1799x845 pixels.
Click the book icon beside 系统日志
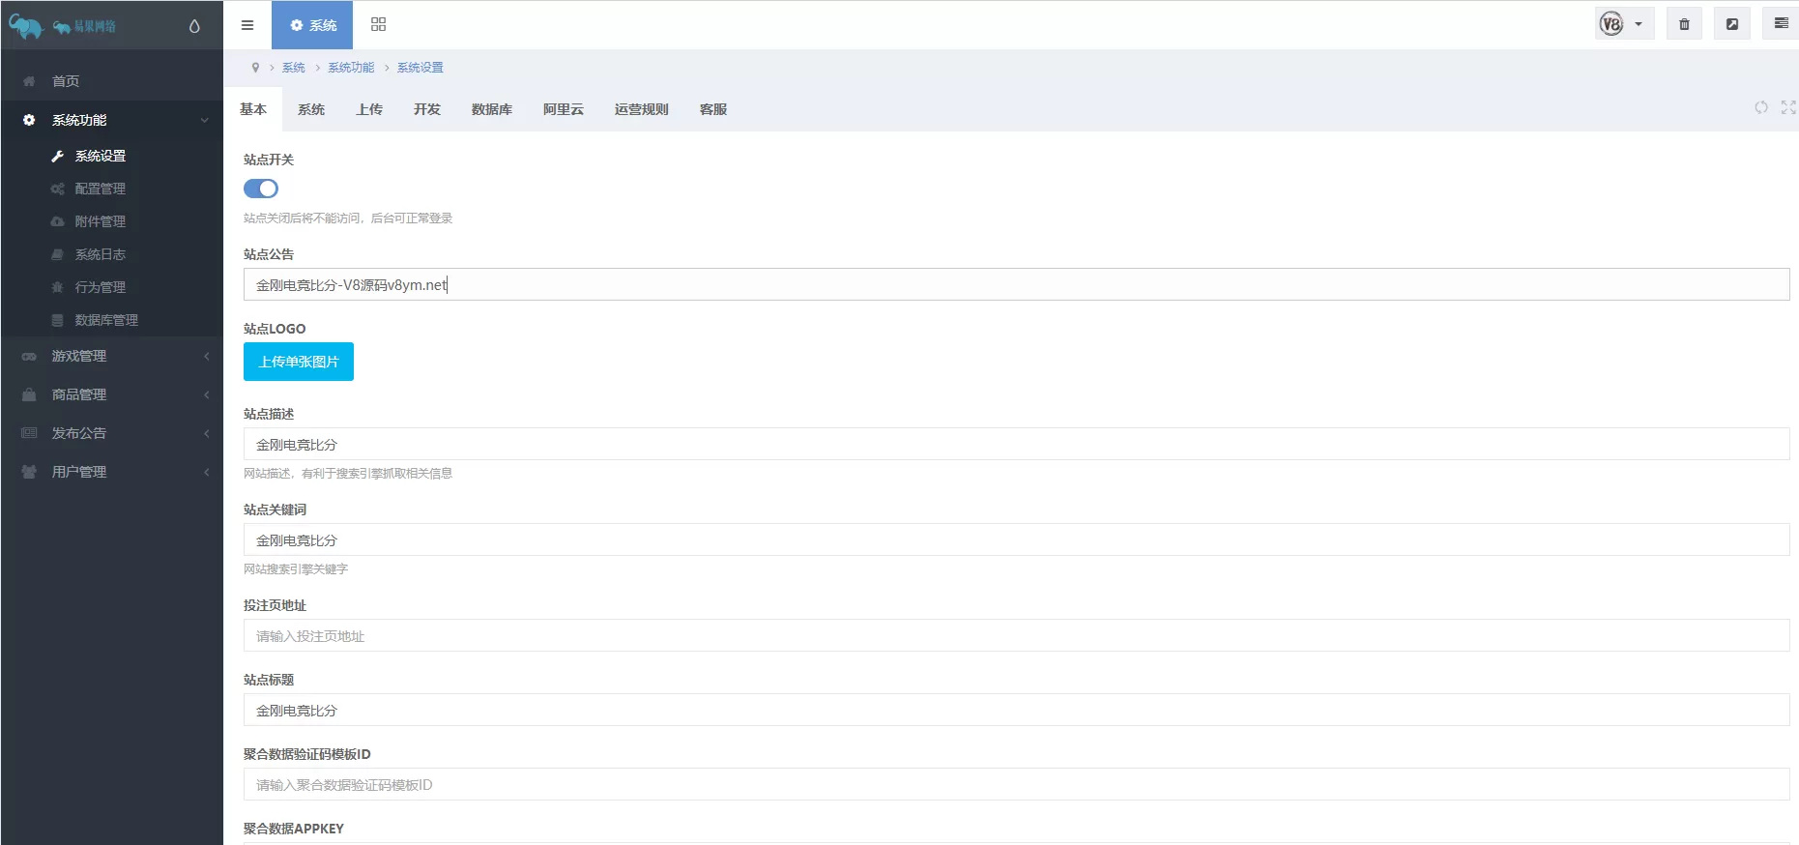[x=57, y=254]
